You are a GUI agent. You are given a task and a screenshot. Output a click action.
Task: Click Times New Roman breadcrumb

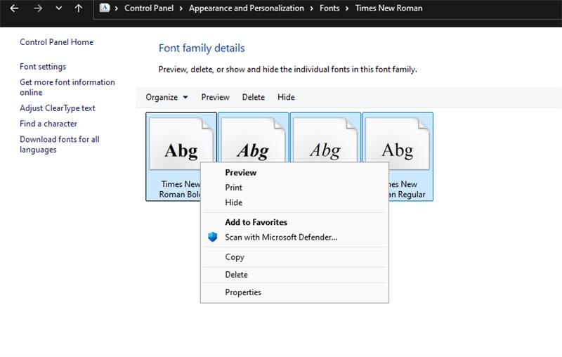[x=388, y=8]
